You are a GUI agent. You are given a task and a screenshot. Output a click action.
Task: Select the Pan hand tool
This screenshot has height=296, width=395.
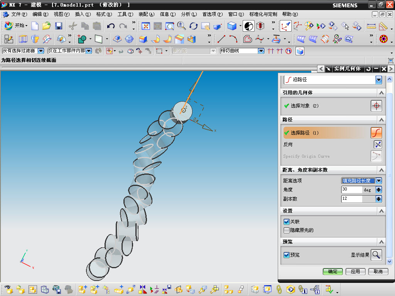205,26
